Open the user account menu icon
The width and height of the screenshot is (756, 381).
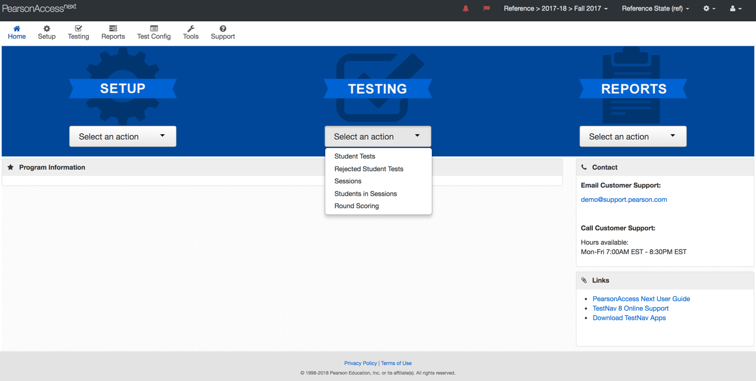735,8
